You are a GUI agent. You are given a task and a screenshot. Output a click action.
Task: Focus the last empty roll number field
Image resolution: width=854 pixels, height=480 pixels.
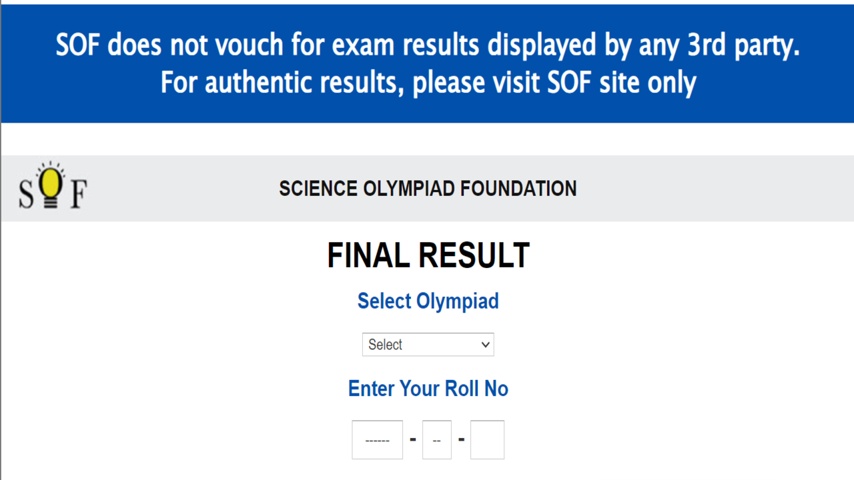[487, 440]
